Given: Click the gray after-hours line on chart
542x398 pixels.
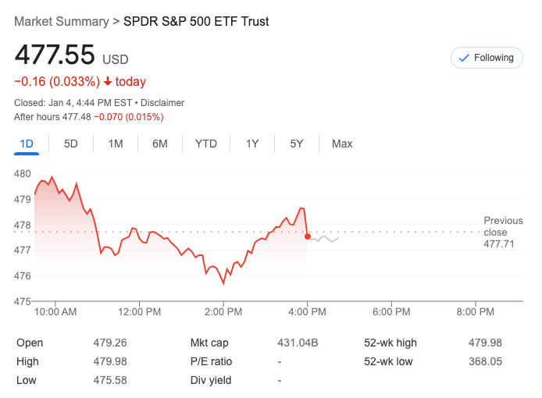Looking at the screenshot, I should click(324, 239).
